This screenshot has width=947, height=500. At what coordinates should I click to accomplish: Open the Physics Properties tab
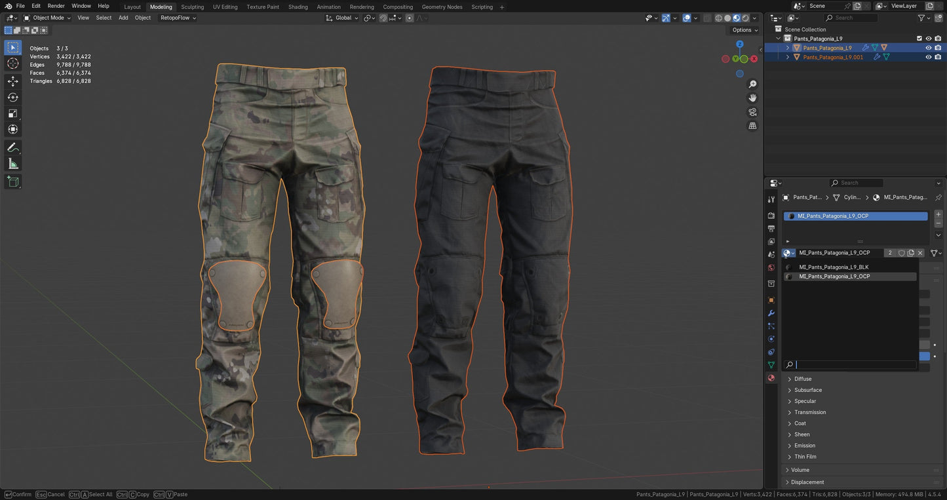point(771,339)
